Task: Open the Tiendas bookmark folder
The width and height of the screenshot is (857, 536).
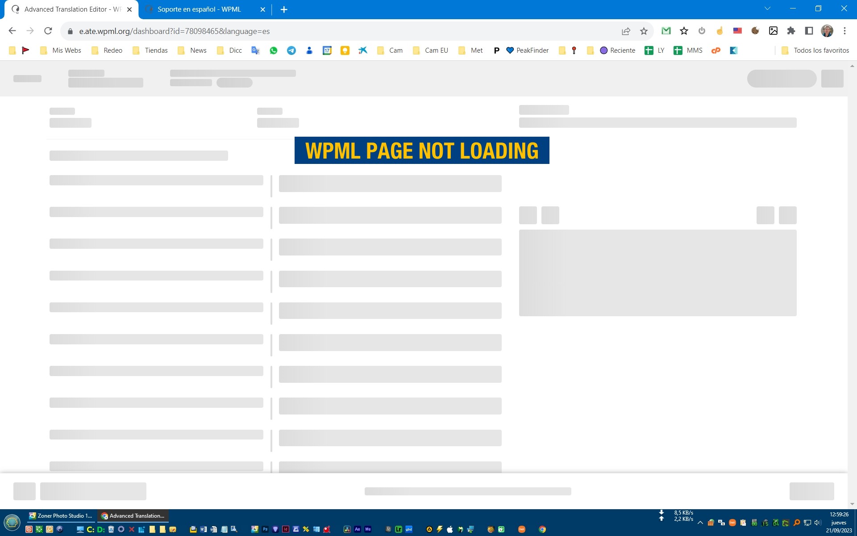Action: (x=150, y=50)
